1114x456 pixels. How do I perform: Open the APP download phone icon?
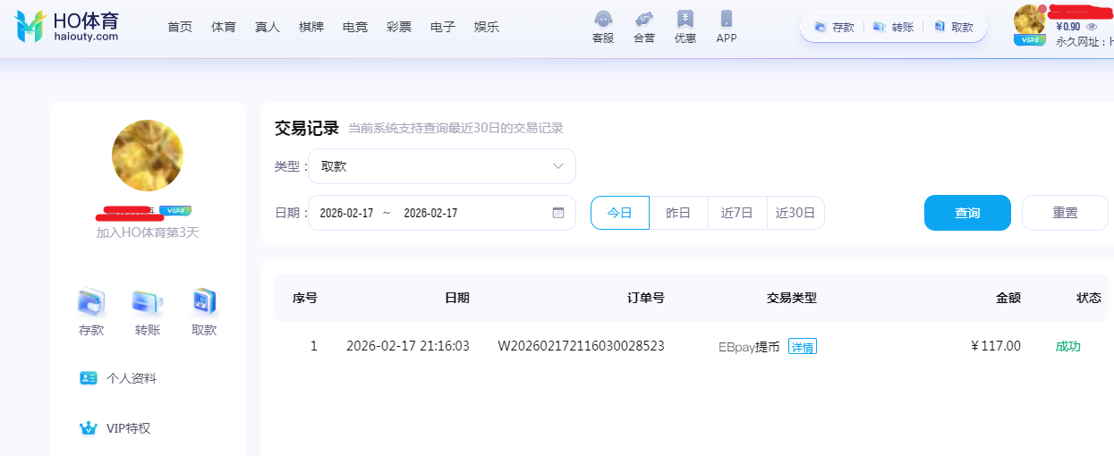pyautogui.click(x=727, y=20)
